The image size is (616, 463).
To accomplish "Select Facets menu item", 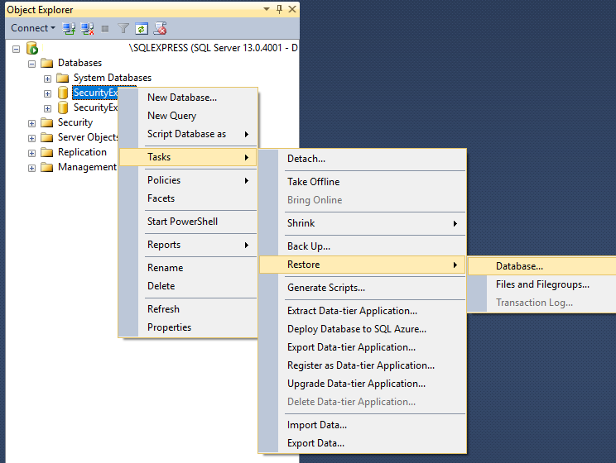I will pos(188,198).
